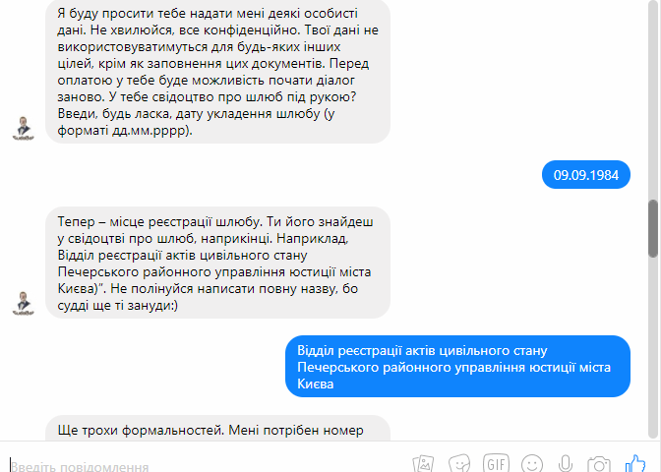
Task: Open the emoji smiley picker
Action: click(532, 464)
